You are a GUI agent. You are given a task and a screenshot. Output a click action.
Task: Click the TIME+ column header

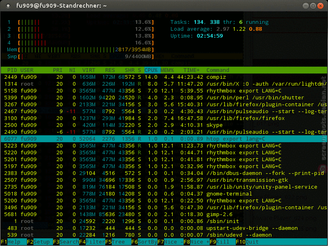[x=191, y=70]
